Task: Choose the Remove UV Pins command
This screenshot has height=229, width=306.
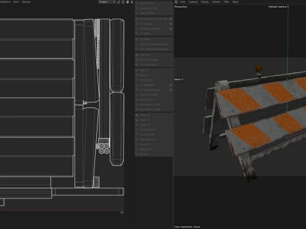Action: coord(154,8)
